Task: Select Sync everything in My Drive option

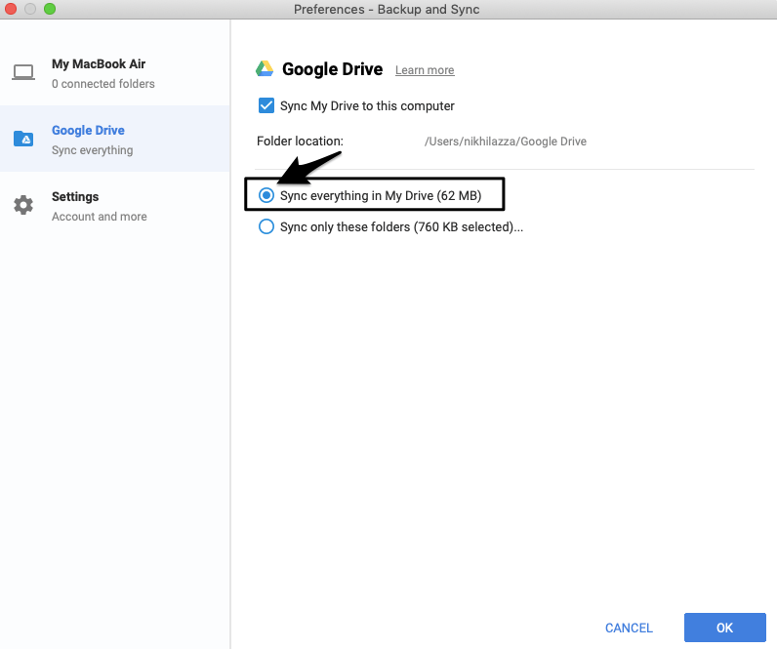Action: pos(266,196)
